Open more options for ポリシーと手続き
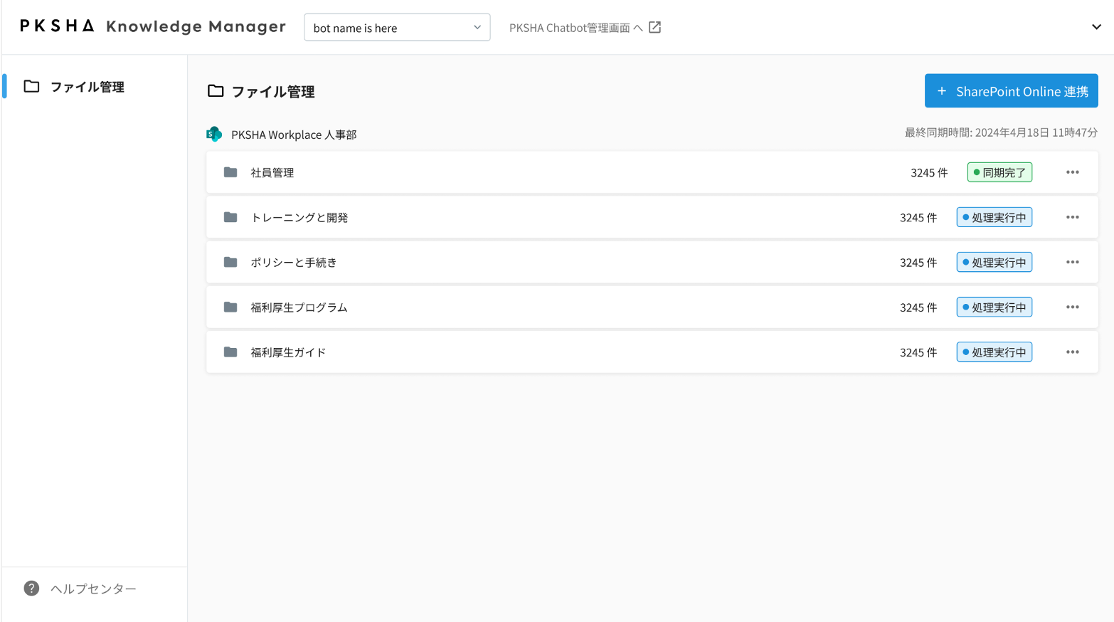Image resolution: width=1114 pixels, height=622 pixels. pyautogui.click(x=1073, y=262)
